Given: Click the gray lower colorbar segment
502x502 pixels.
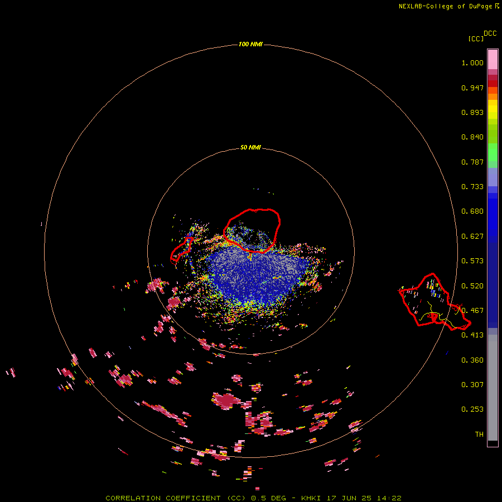Looking at the screenshot, I should [x=493, y=388].
